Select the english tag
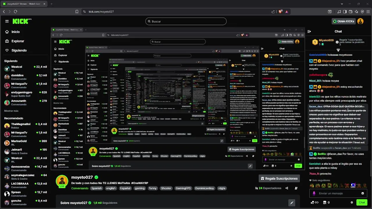Image resolution: width=372 pixels, height=209 pixels. (111, 188)
